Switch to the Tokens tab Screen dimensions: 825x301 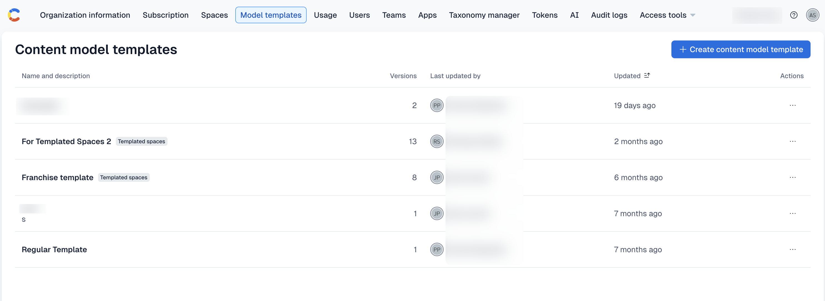tap(544, 15)
